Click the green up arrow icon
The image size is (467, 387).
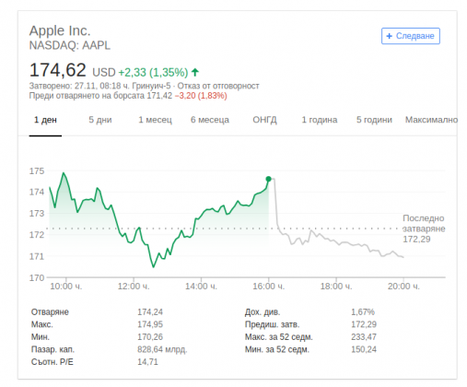pos(195,73)
